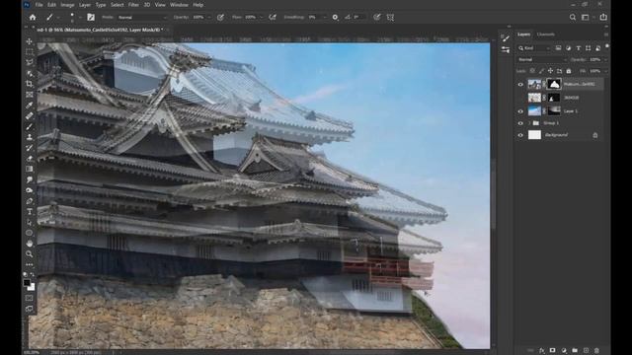Add a layer mask from Layers footer
632x355 pixels.
coord(553,351)
